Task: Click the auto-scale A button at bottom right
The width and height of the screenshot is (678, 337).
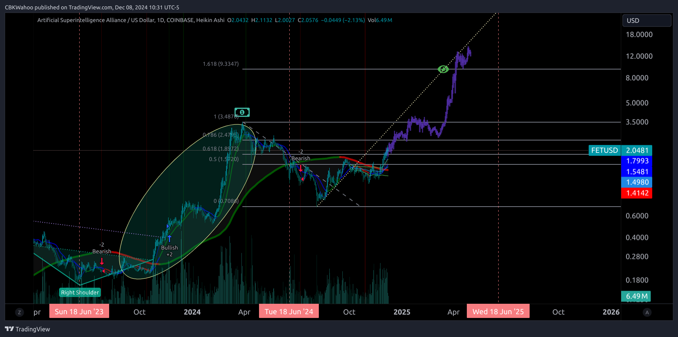Action: (x=647, y=312)
